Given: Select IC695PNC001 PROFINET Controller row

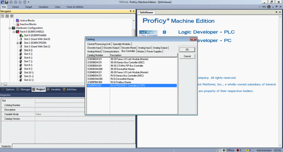Looking at the screenshot, I should pyautogui.click(x=132, y=86).
